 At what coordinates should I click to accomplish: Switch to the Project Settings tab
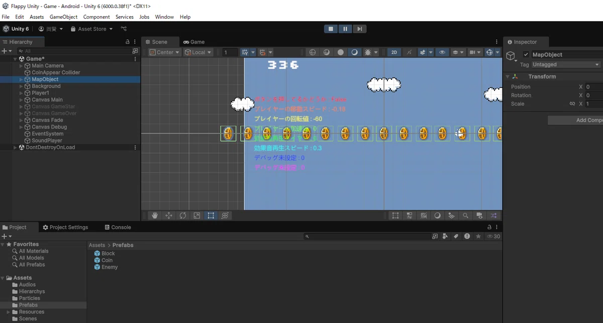65,228
